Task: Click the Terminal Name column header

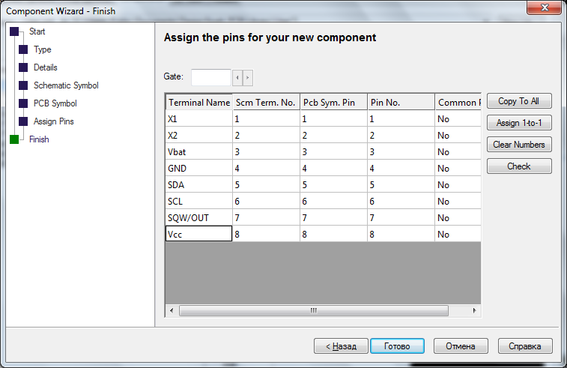Action: pyautogui.click(x=198, y=102)
